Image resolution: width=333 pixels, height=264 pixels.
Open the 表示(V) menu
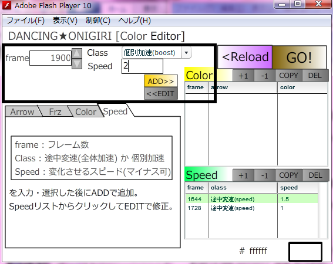(65, 21)
